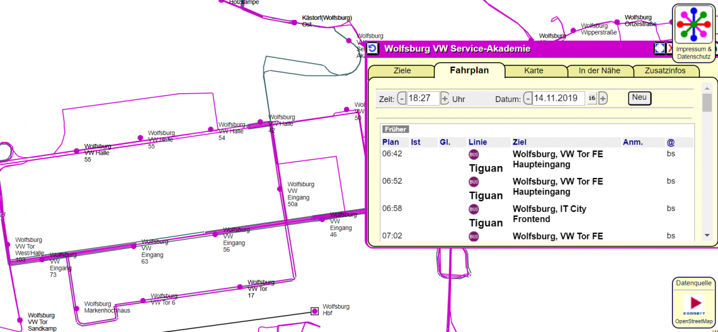Advance the date with the plus button
This screenshot has height=332, width=718.
603,99
